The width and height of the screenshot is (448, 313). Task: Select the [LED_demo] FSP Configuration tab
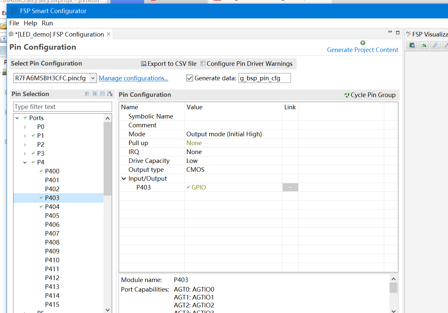59,34
